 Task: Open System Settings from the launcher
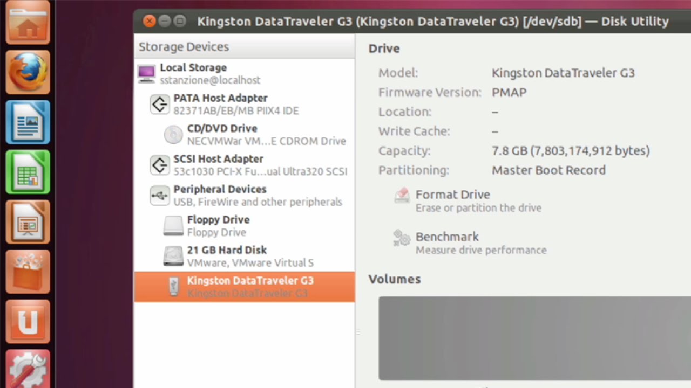tap(28, 369)
